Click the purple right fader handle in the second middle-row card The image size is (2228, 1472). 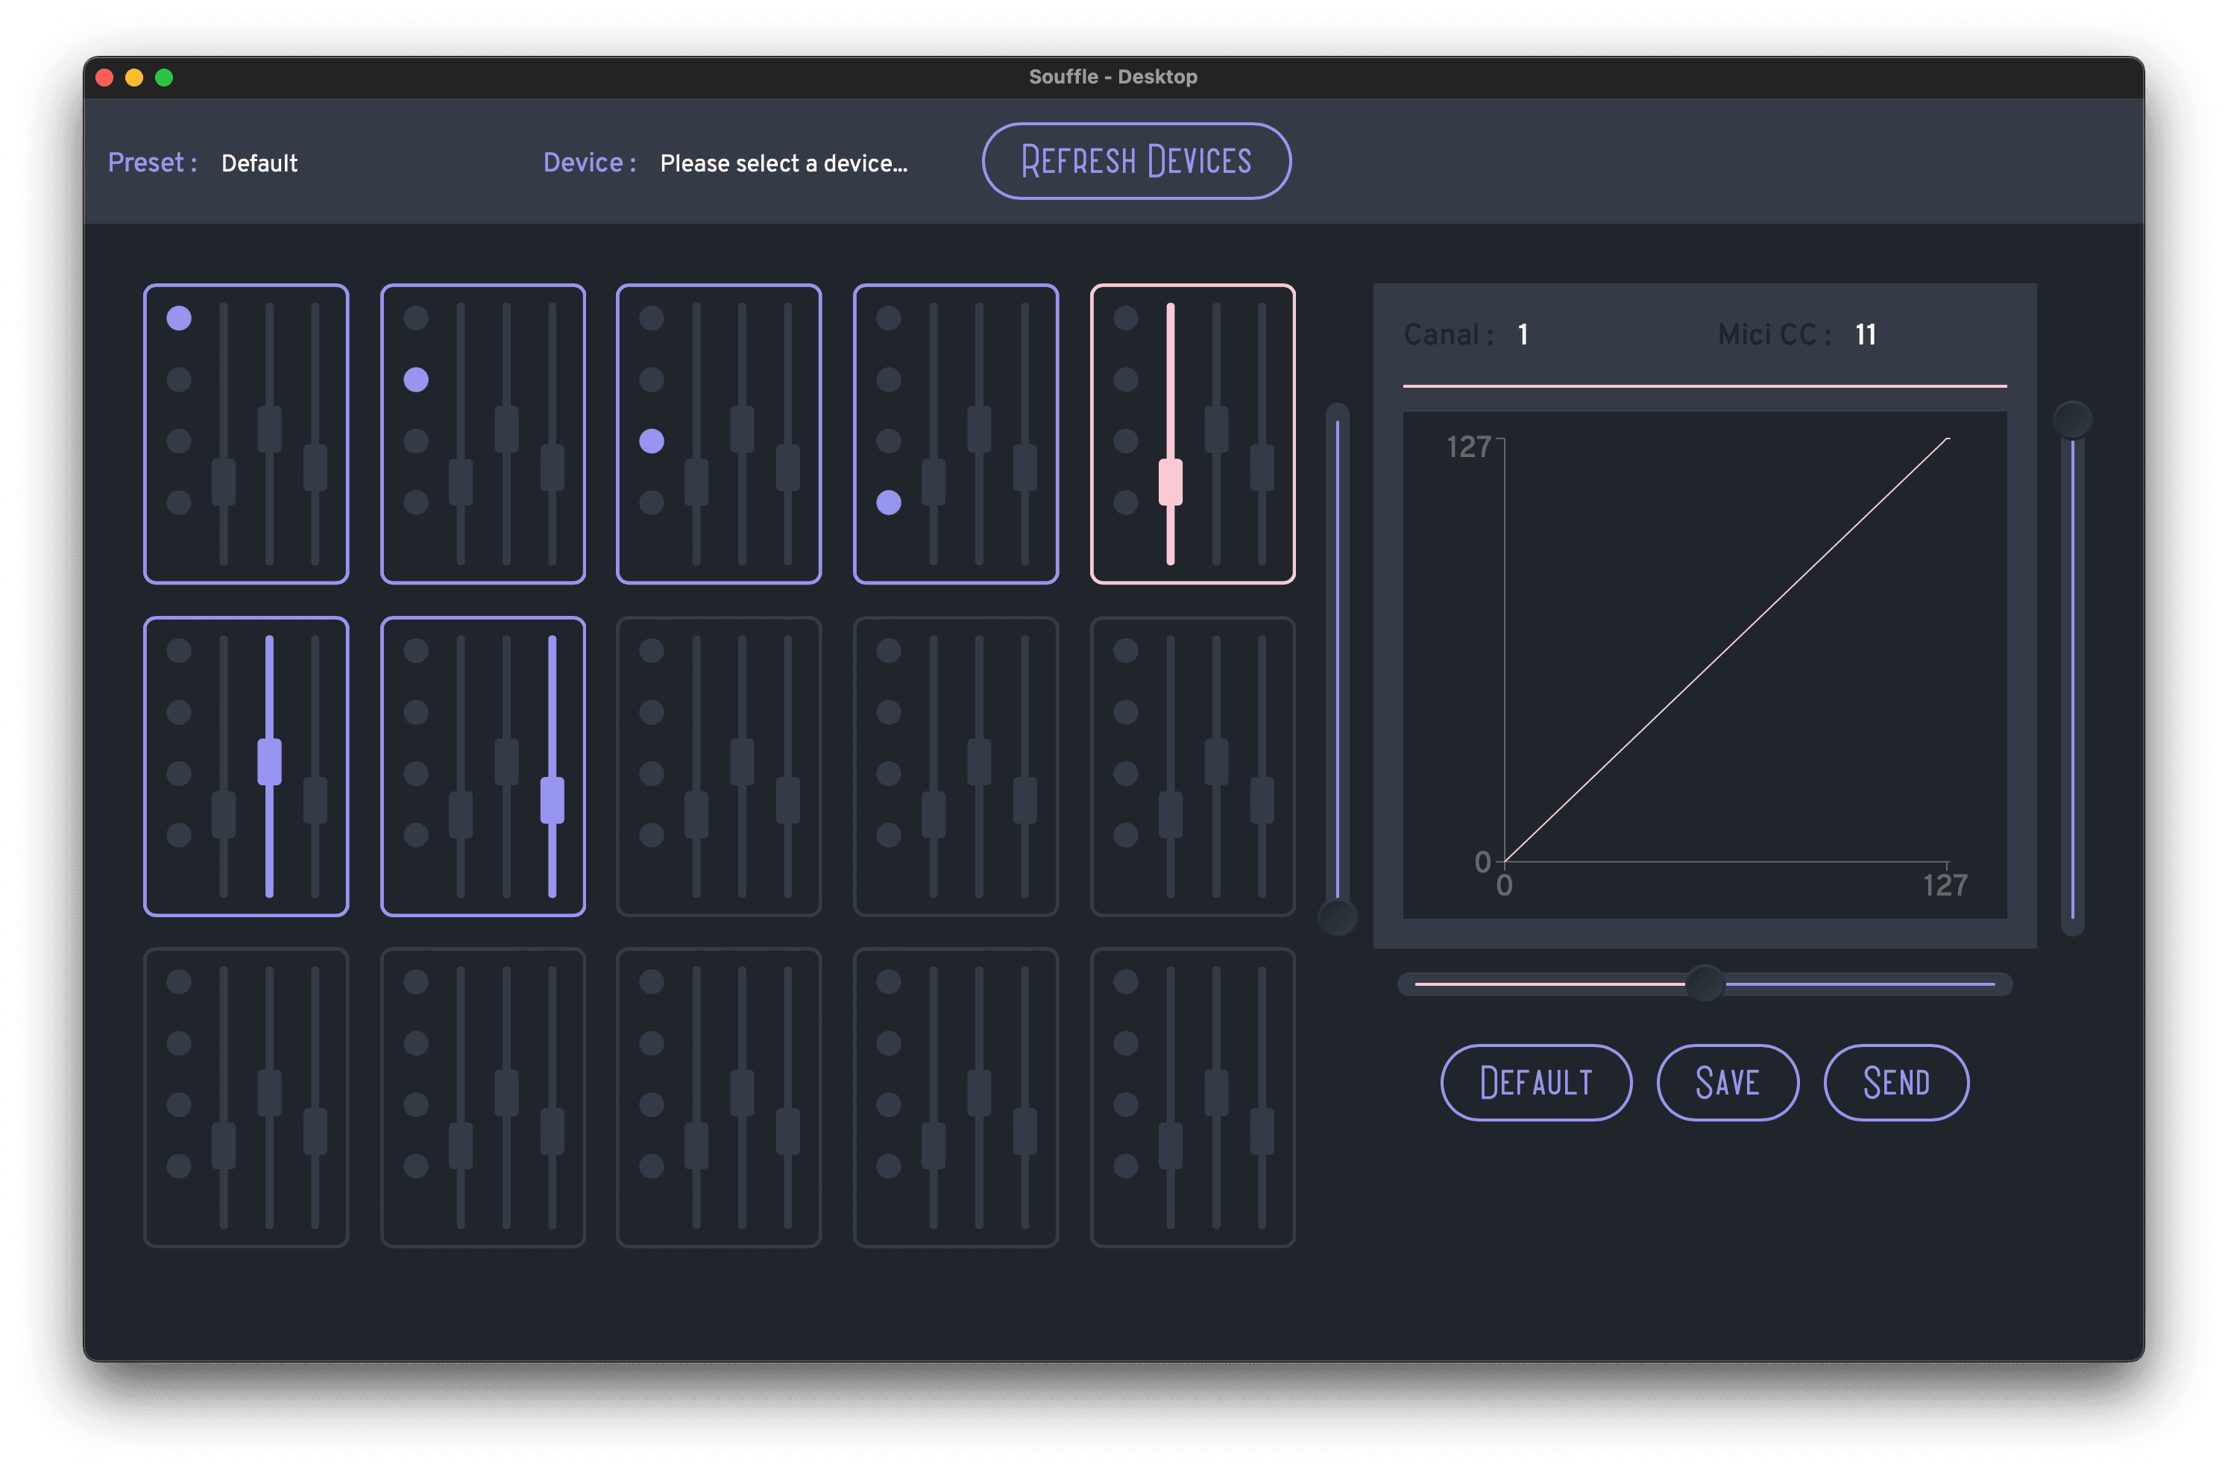point(552,801)
